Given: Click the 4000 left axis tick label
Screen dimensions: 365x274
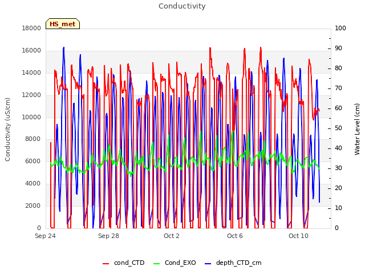Looking at the screenshot, I should pyautogui.click(x=33, y=184).
